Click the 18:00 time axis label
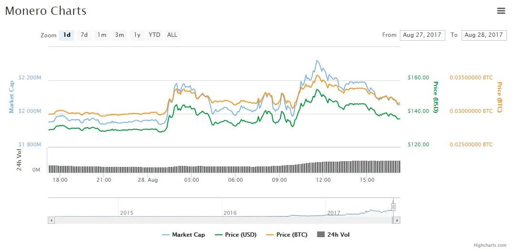This screenshot has height=252, width=526. [x=60, y=180]
